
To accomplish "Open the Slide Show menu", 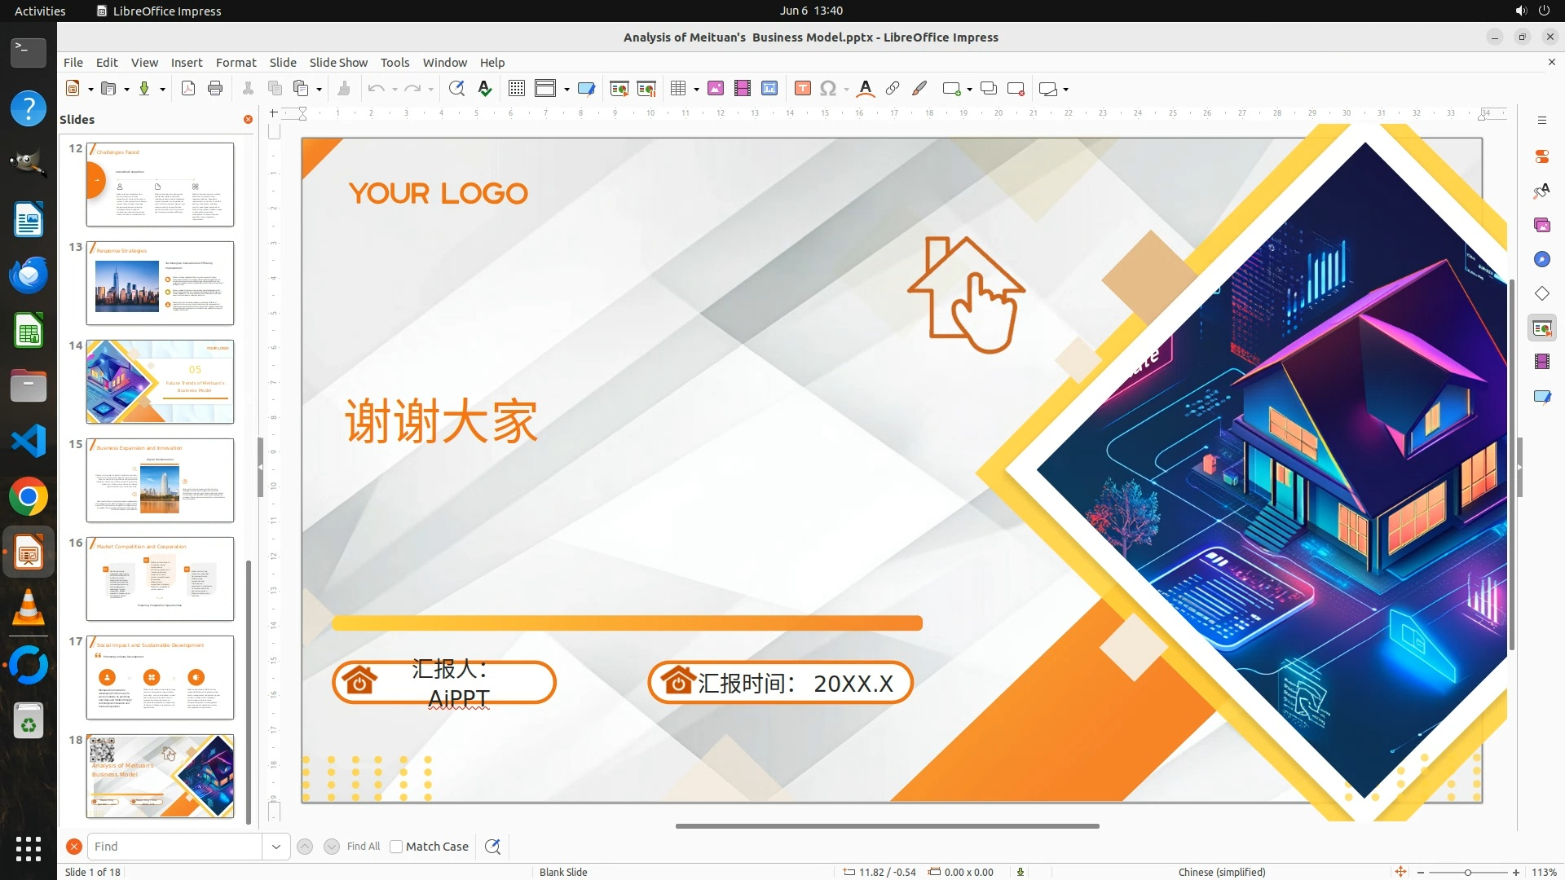I will 338,63.
